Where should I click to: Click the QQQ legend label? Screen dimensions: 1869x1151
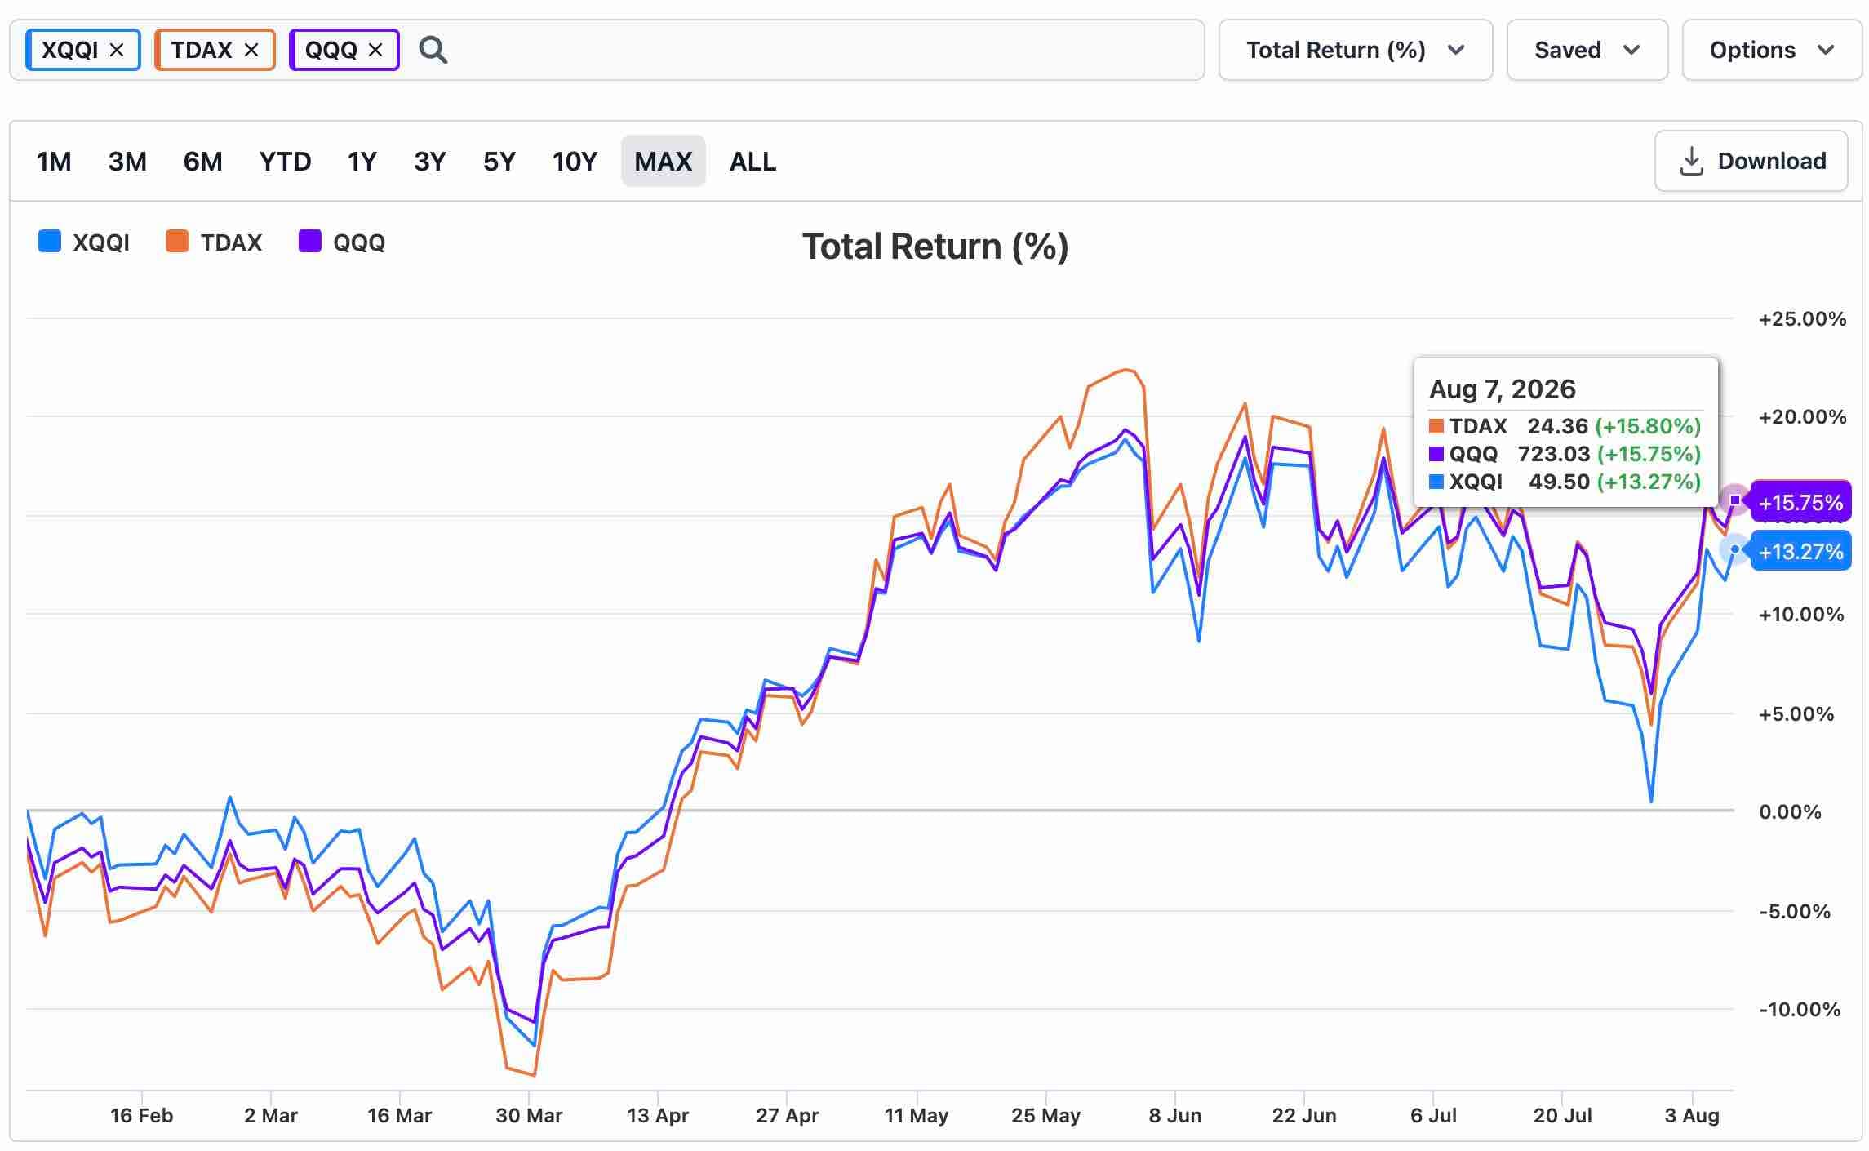tap(359, 242)
